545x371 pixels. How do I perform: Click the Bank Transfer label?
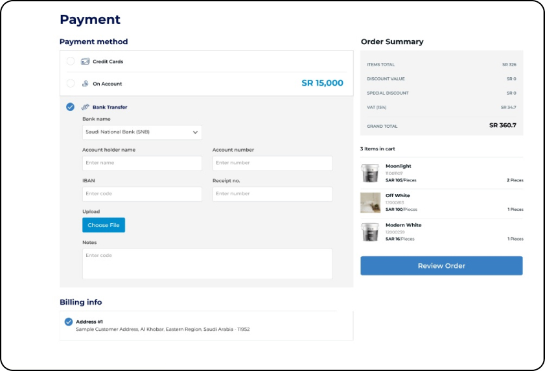(x=110, y=107)
